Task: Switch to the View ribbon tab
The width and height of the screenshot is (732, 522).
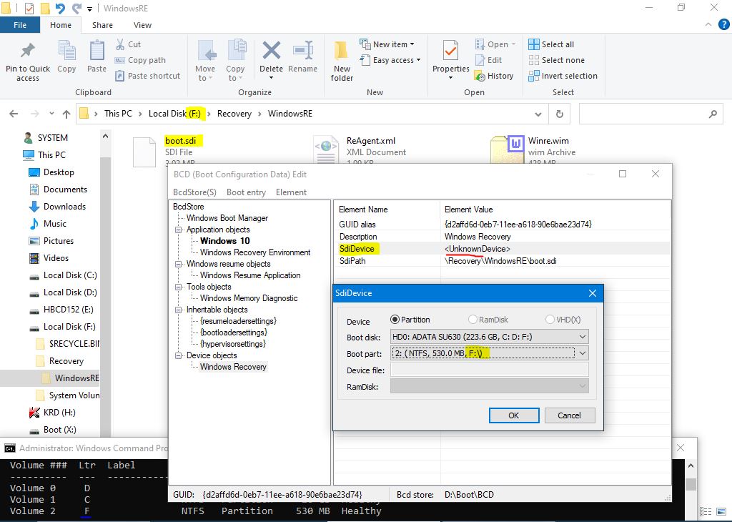Action: point(142,25)
